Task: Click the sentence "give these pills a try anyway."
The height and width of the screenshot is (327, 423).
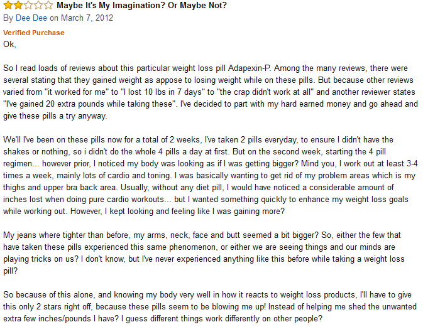Action: pos(55,116)
